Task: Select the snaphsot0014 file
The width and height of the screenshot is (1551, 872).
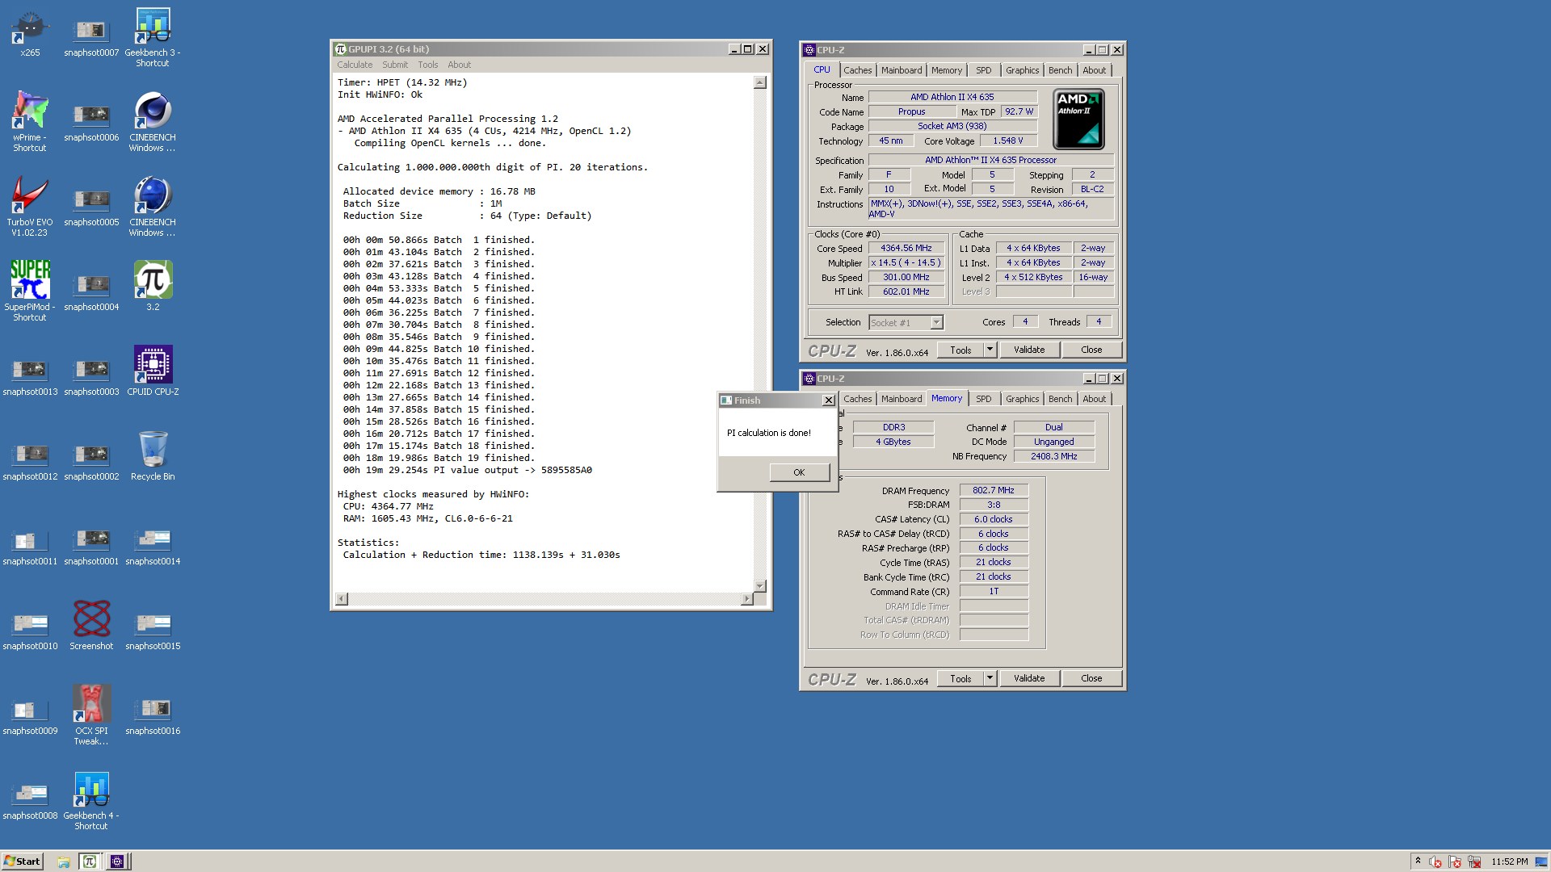Action: [153, 546]
